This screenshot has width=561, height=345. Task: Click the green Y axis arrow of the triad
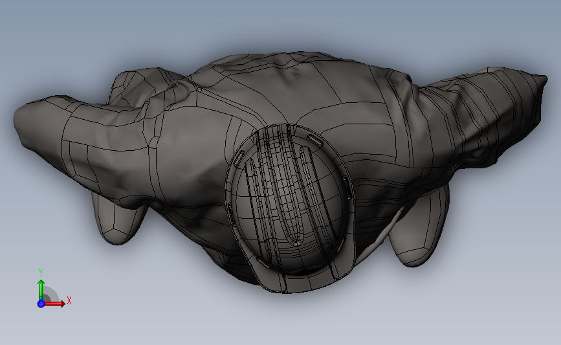click(x=41, y=290)
